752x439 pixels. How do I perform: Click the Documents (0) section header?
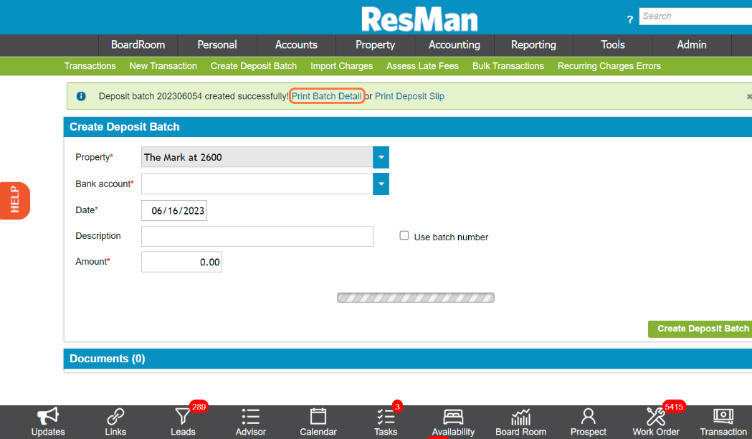click(x=408, y=359)
